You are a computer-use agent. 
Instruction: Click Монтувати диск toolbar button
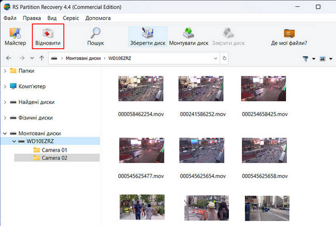pyautogui.click(x=189, y=37)
